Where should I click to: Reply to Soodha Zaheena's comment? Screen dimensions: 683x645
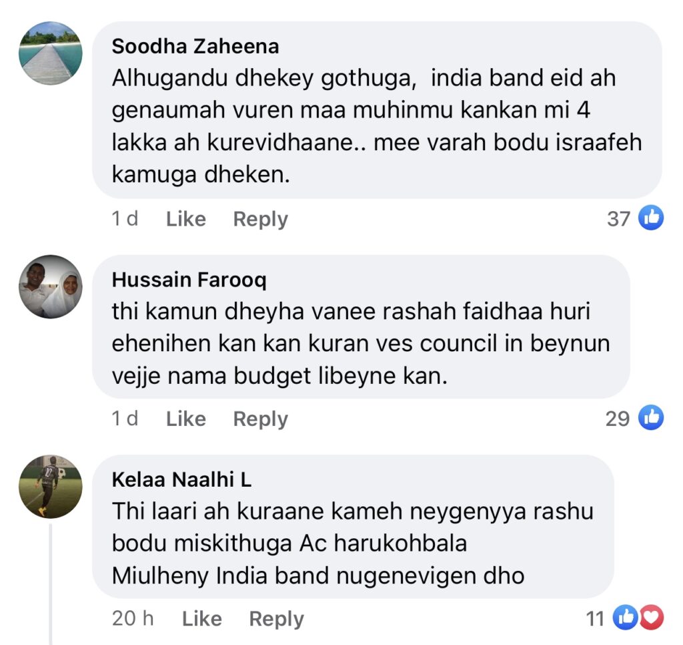[260, 219]
